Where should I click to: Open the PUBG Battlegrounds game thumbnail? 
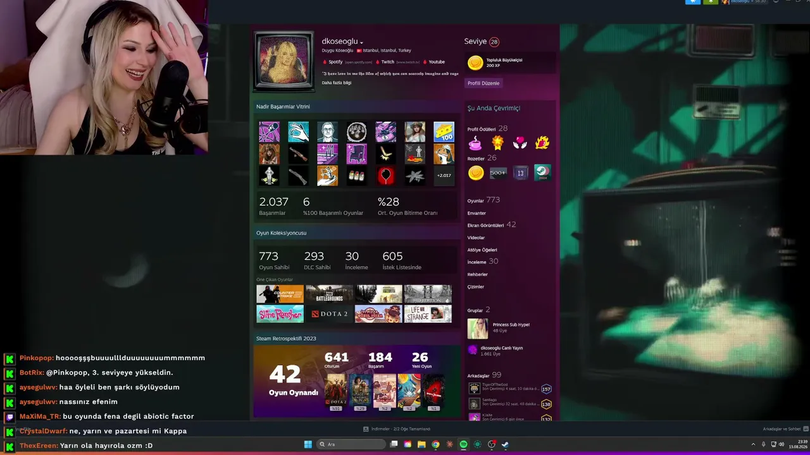click(x=329, y=294)
